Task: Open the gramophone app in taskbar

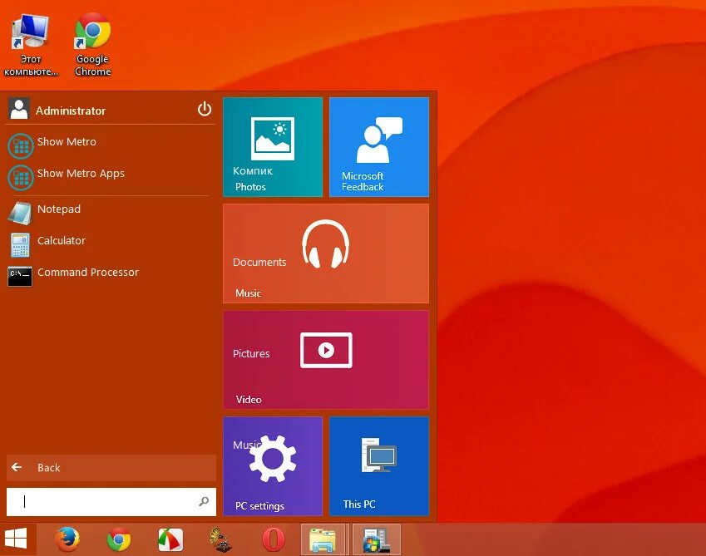Action: click(x=220, y=539)
